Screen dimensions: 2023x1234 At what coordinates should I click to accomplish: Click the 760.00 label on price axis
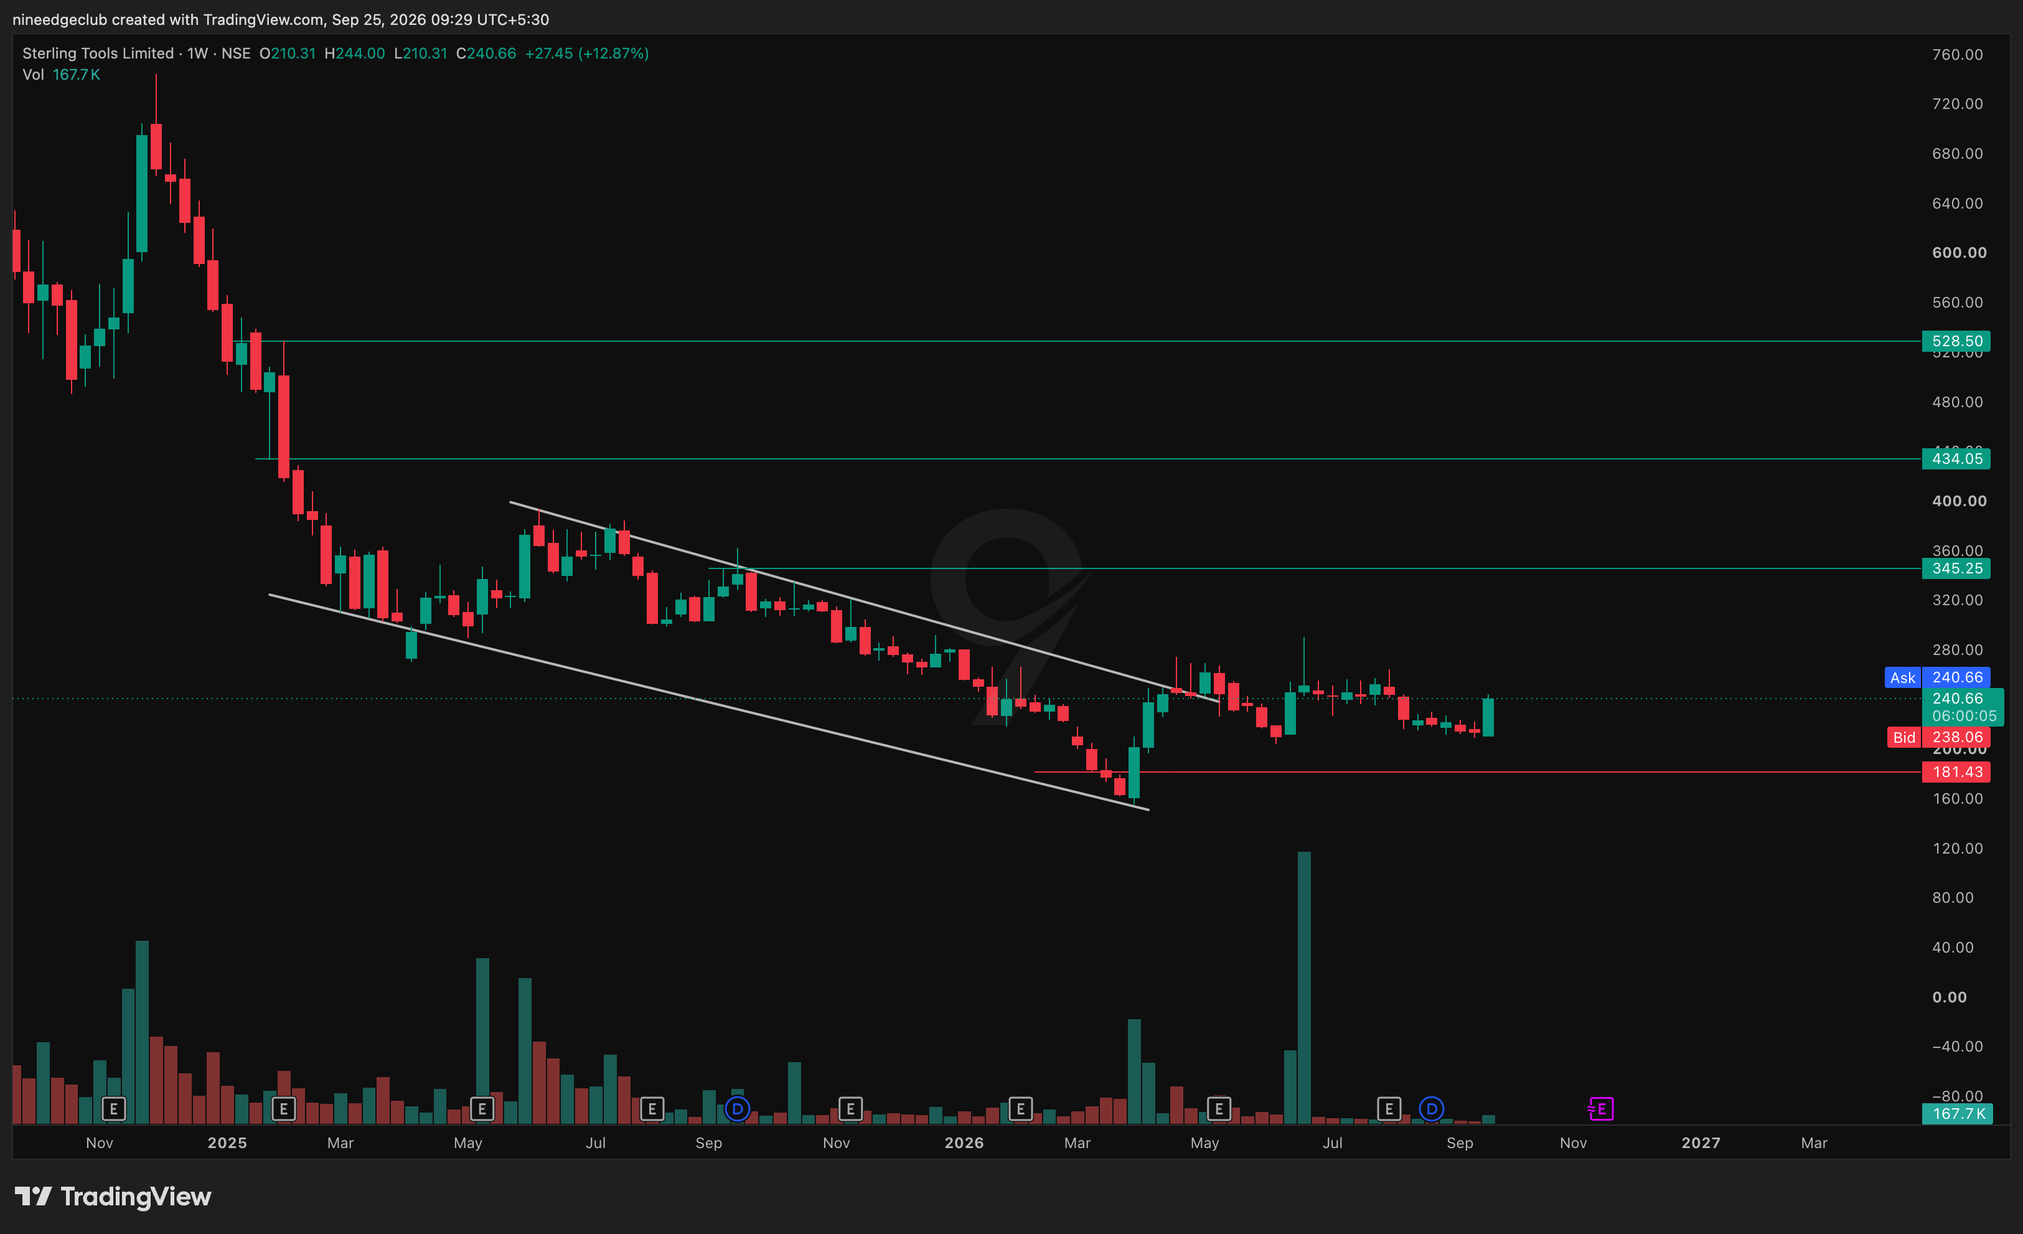[1957, 54]
